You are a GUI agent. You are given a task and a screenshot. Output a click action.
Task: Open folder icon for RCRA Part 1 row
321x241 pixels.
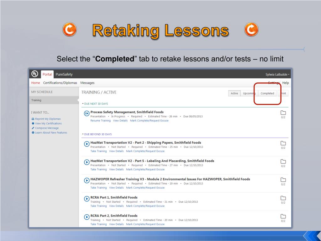coord(283,198)
